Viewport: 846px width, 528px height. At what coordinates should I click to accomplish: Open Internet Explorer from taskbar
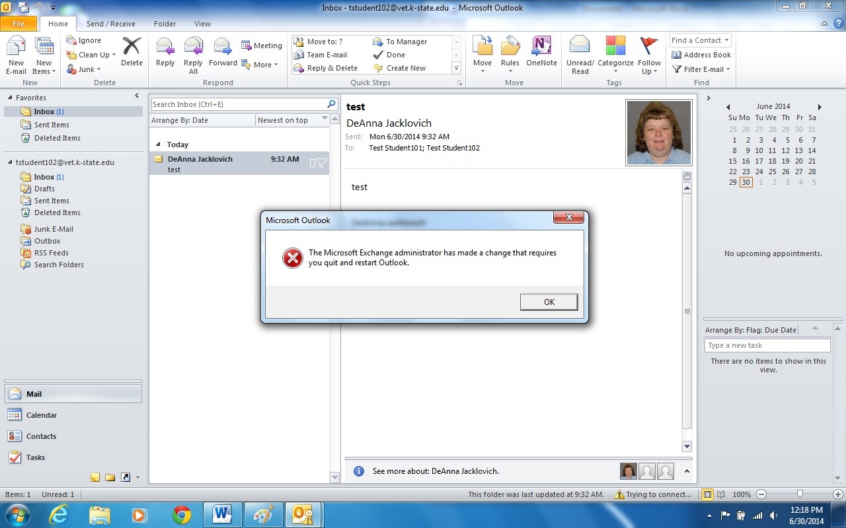coord(59,515)
